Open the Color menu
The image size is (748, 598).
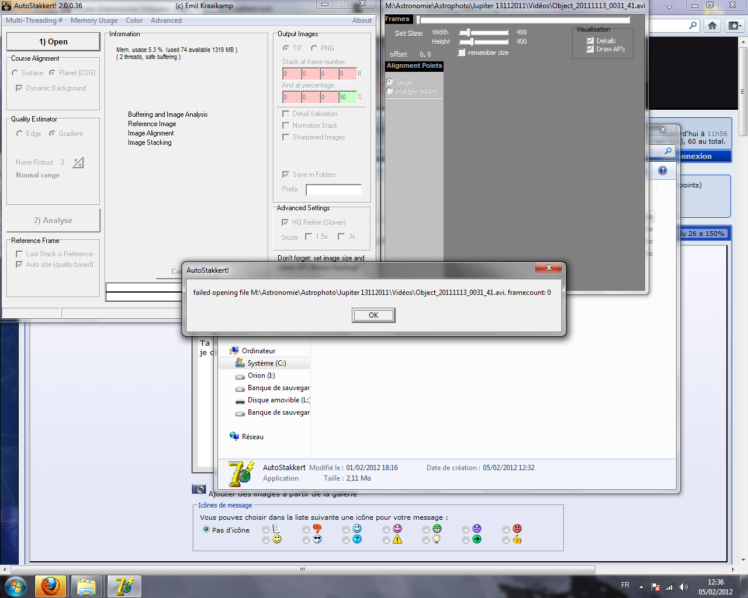(x=134, y=20)
